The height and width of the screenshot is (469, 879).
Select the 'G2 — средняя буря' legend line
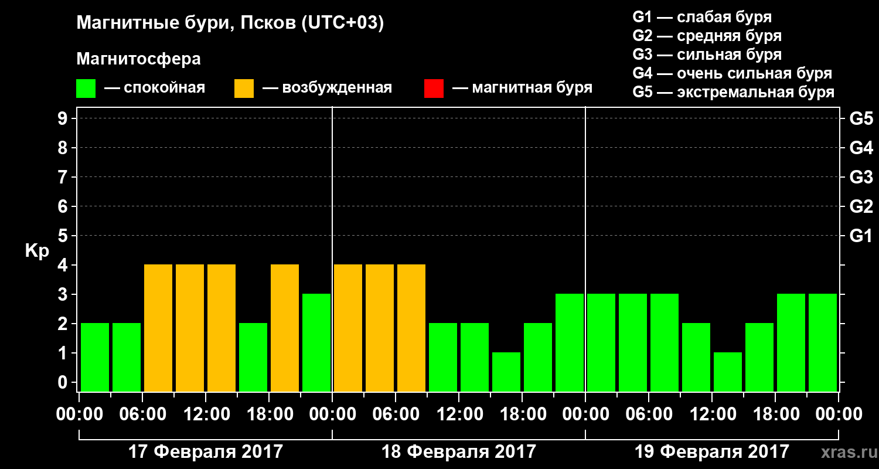[x=707, y=36]
